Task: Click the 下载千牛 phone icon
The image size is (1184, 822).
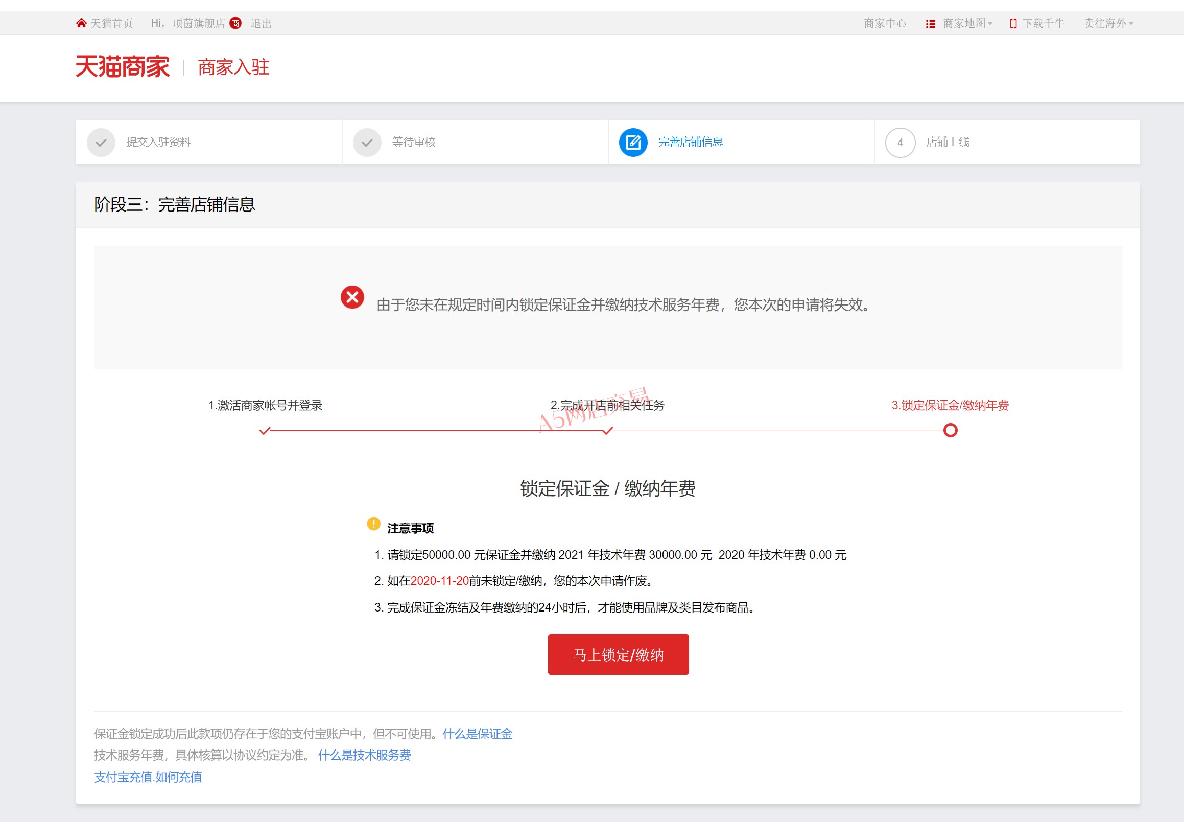Action: click(x=1013, y=23)
